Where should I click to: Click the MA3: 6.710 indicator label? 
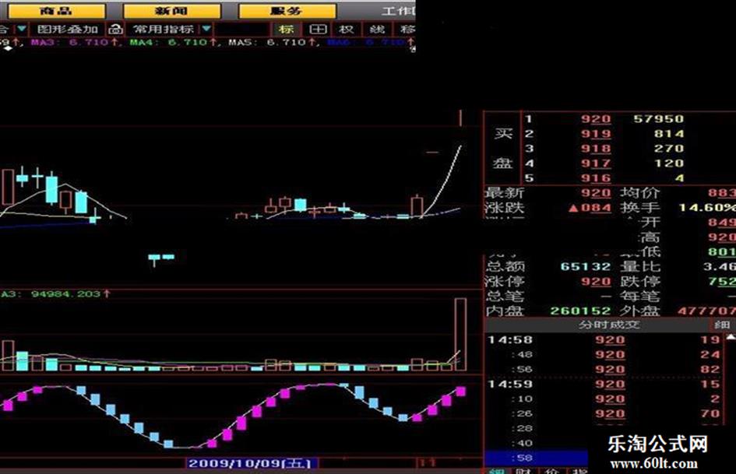click(74, 42)
